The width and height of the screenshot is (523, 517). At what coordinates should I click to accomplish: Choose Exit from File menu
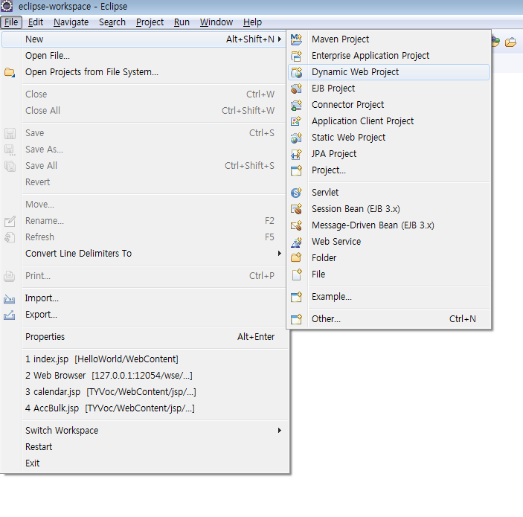point(144,463)
